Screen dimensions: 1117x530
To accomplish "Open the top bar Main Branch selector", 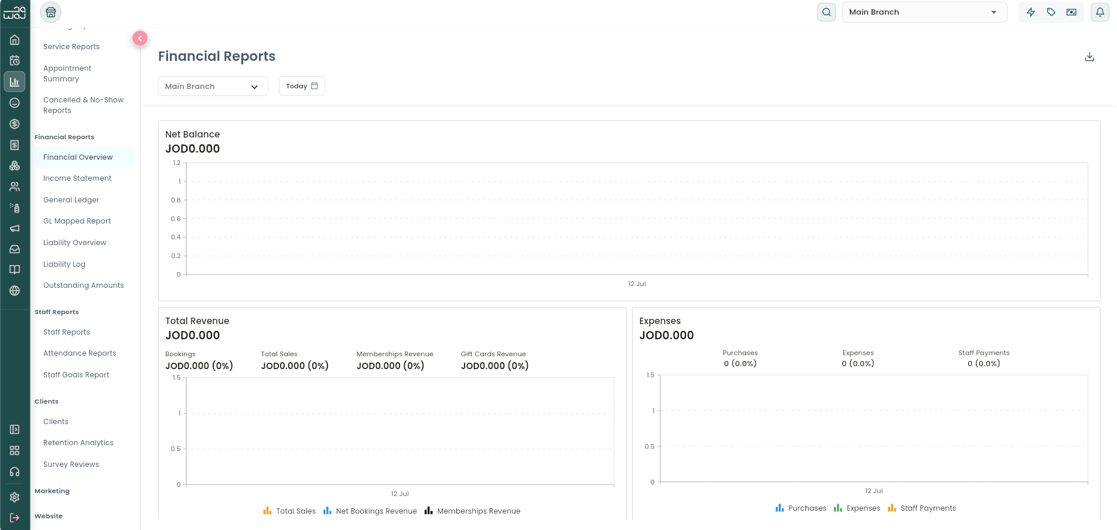I will (924, 12).
